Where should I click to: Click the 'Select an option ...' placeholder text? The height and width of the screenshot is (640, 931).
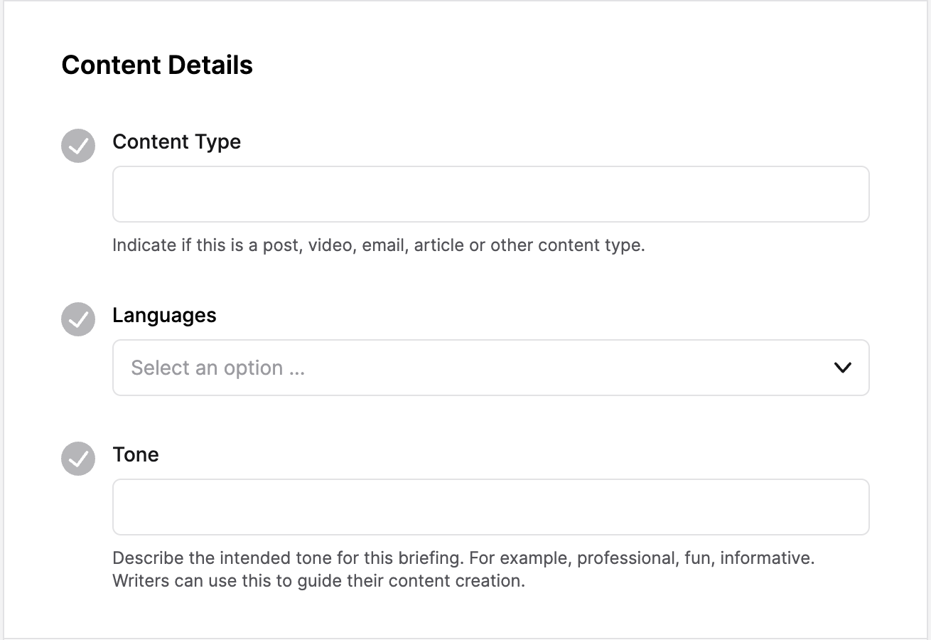click(x=217, y=368)
